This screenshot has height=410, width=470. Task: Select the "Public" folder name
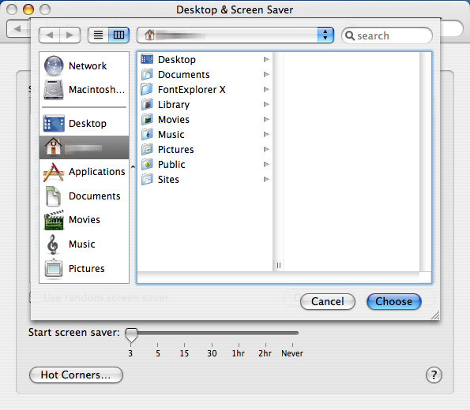coord(171,164)
